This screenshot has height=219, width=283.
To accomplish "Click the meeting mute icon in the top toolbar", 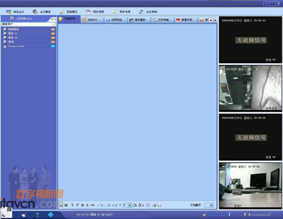I will pyautogui.click(x=35, y=12).
